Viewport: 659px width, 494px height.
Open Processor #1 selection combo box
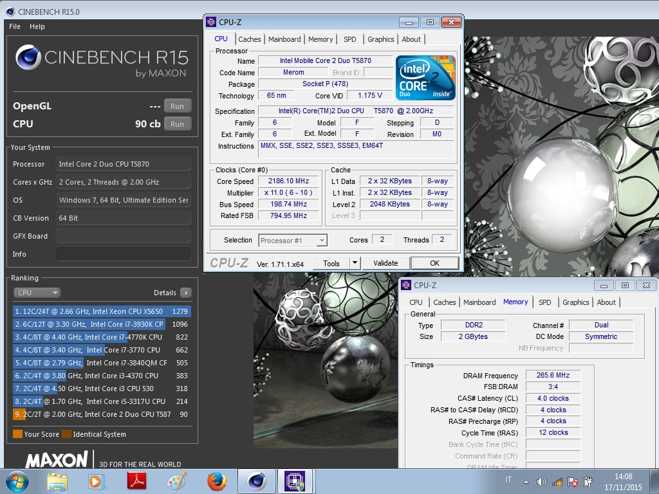(293, 241)
